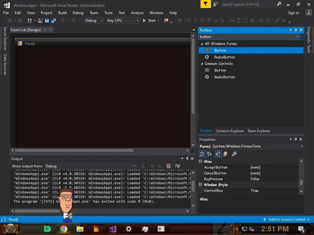Screen dimensions: 314x235
Task: Click the Bring to Front layout icon
Action: tap(277, 21)
